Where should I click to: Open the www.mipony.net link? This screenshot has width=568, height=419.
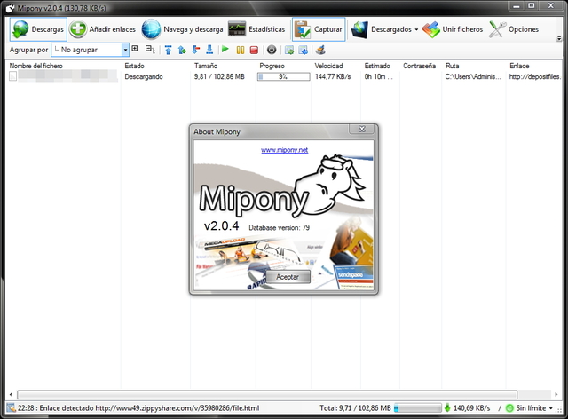pos(284,150)
